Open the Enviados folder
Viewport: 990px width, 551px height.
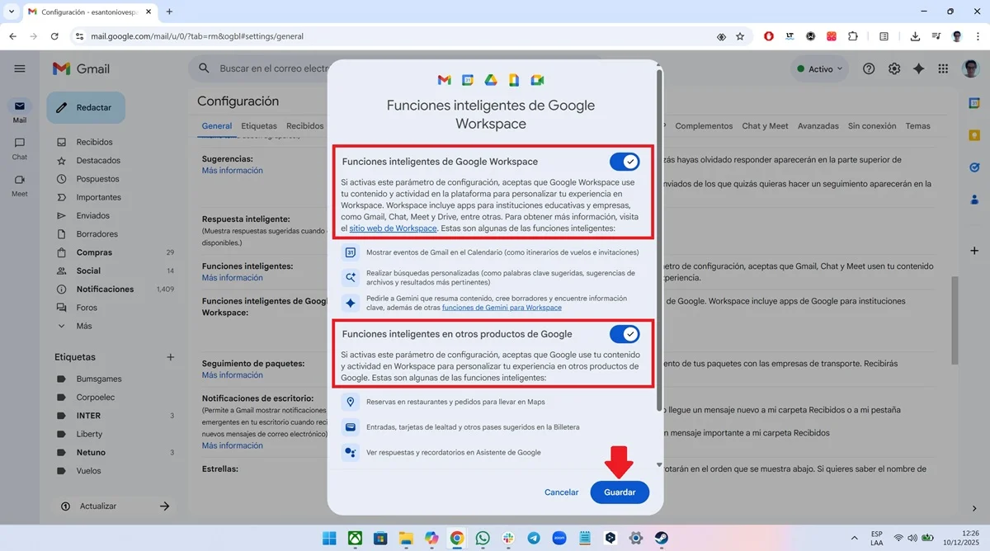(x=92, y=215)
